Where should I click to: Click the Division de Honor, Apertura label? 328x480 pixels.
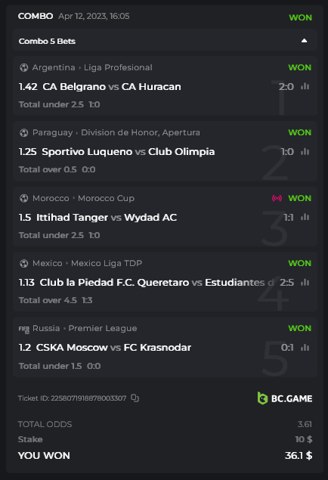[x=141, y=132]
